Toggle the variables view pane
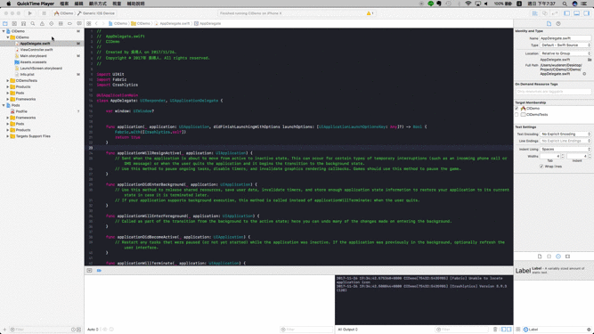Image resolution: width=594 pixels, height=334 pixels. pos(503,330)
